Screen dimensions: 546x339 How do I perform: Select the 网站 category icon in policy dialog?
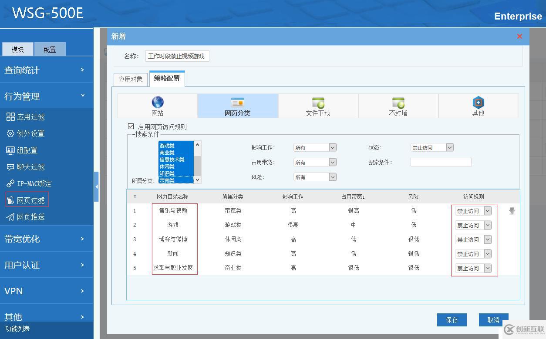click(157, 105)
